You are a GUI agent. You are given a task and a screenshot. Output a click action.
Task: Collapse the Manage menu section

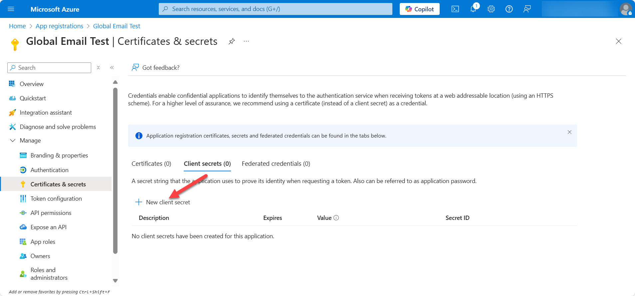13,141
